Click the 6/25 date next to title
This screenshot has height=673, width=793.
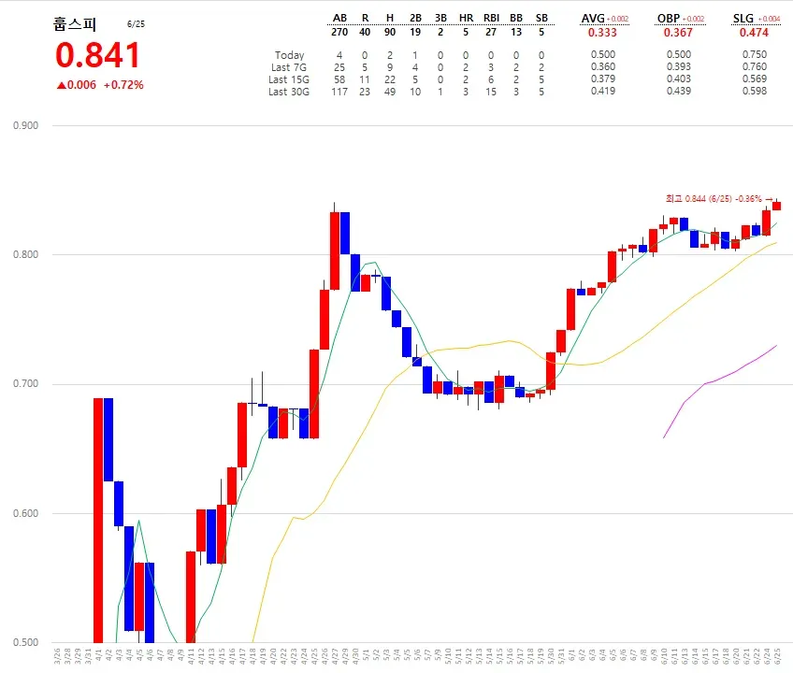[x=136, y=23]
